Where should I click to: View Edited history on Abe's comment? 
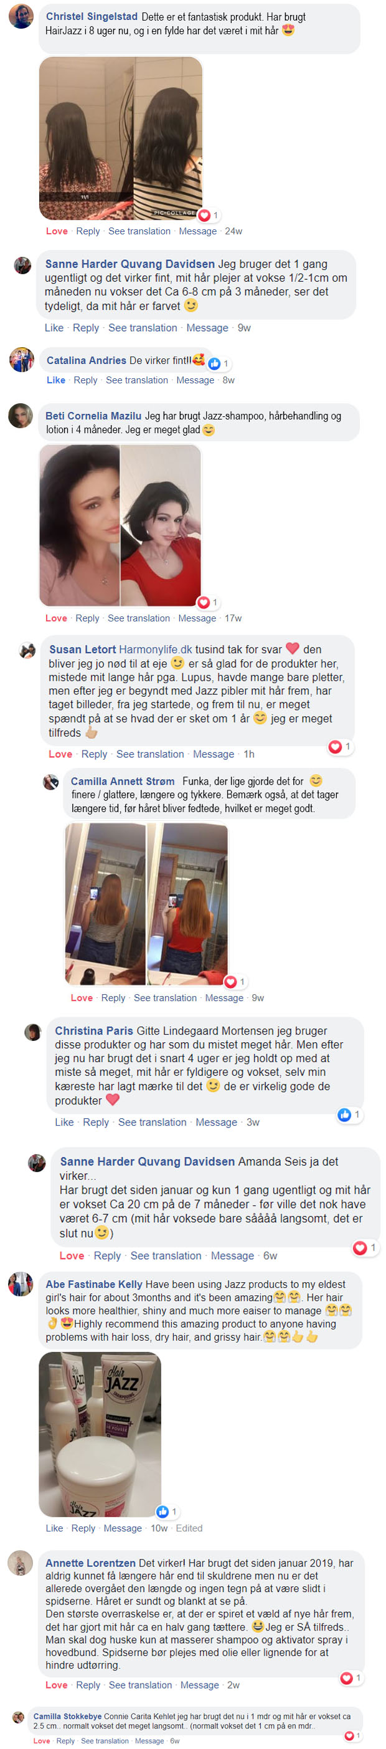point(189,1528)
